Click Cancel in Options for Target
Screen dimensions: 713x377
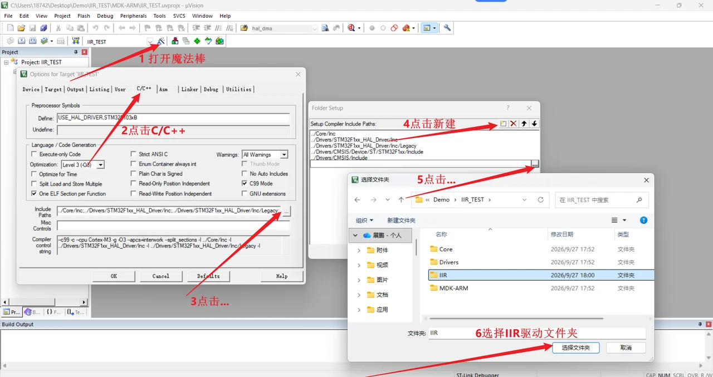(161, 276)
